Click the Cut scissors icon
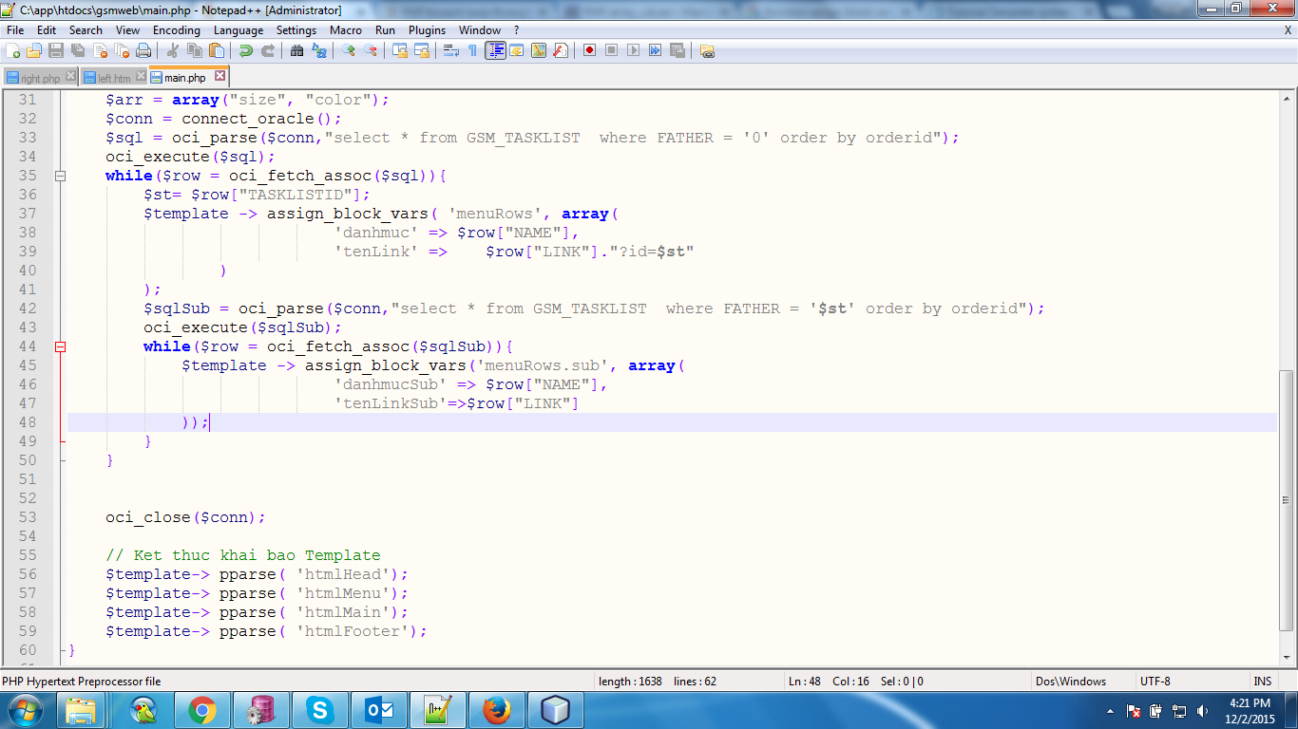This screenshot has height=729, width=1298. (173, 50)
